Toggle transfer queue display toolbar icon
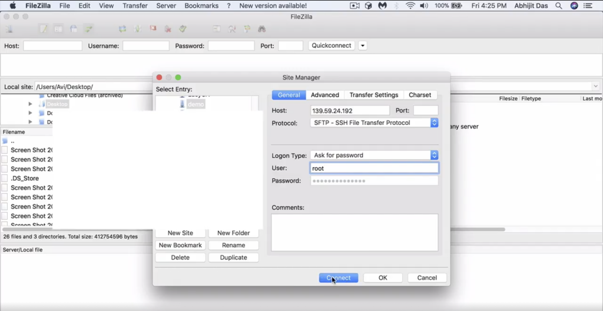The image size is (603, 311). (89, 29)
